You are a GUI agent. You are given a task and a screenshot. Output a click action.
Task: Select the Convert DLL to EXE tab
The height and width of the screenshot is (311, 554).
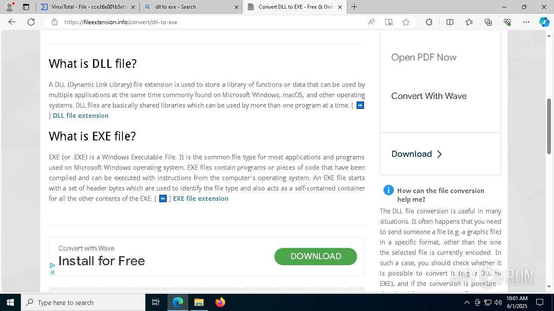(294, 7)
